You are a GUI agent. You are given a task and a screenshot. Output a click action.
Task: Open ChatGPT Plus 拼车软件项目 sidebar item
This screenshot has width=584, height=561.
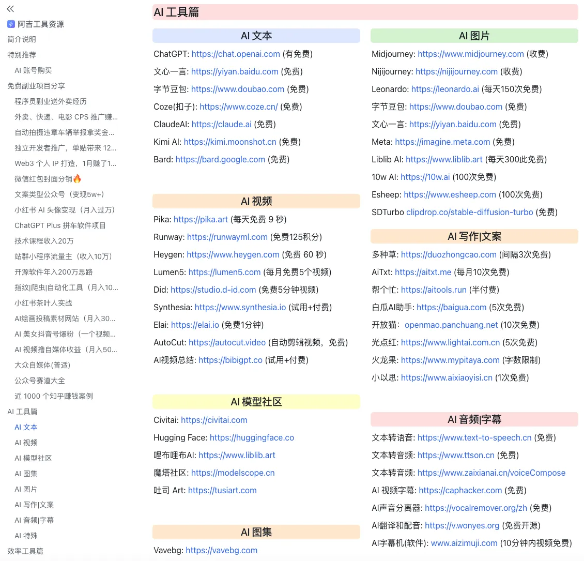click(x=60, y=225)
